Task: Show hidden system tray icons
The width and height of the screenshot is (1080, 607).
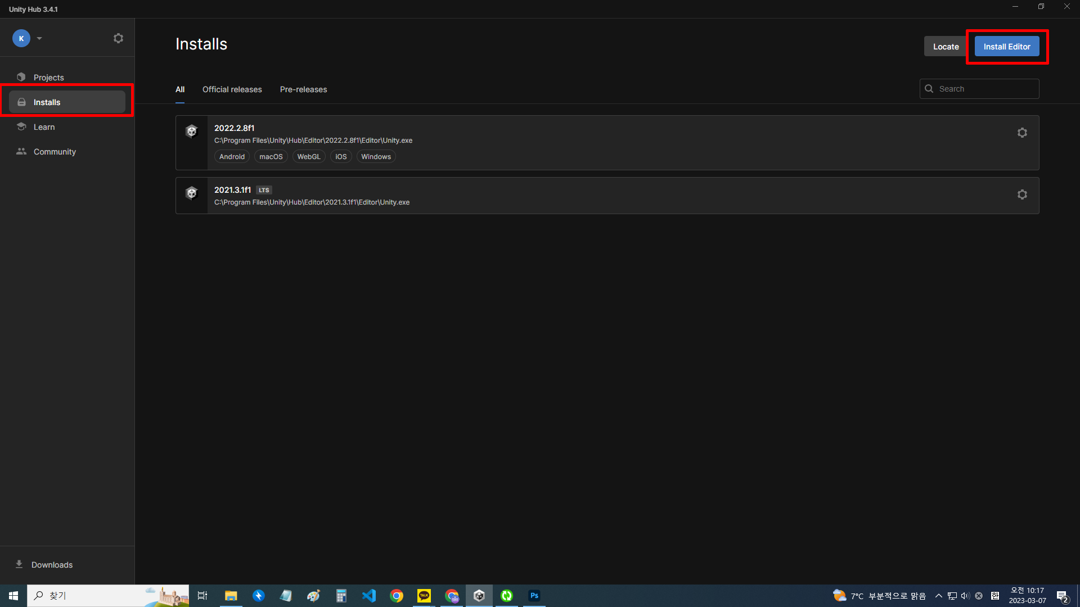Action: 938,596
